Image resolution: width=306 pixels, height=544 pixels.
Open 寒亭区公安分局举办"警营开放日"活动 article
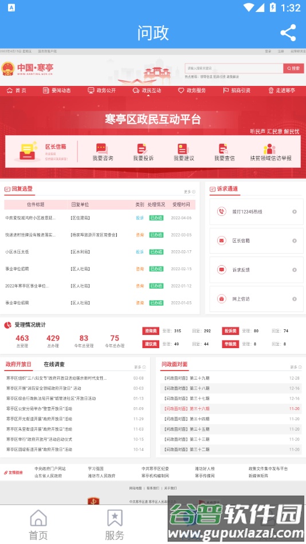click(x=39, y=409)
